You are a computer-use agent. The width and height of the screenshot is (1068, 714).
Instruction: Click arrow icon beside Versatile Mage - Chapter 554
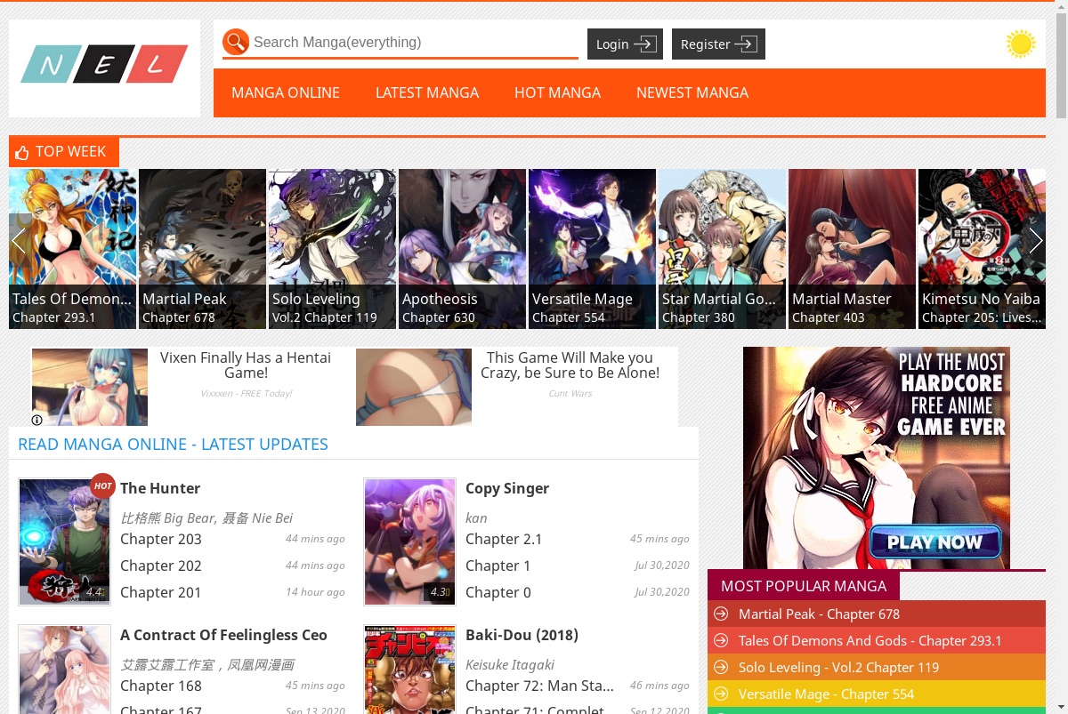point(721,694)
